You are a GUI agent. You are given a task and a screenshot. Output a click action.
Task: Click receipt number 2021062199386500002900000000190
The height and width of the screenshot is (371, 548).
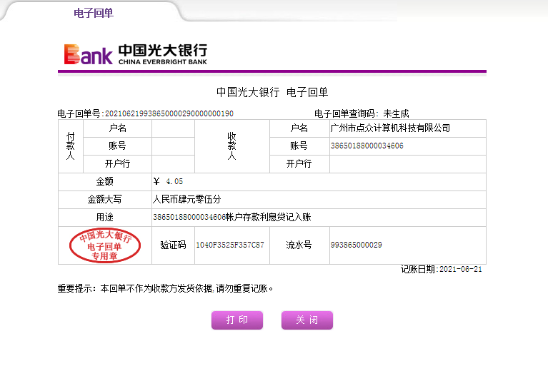pos(169,113)
